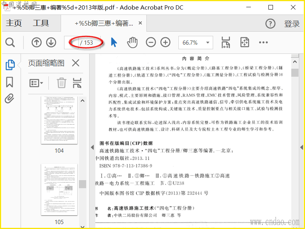Expand the right tools pane arrow
Image resolution: width=305 pixels, height=229 pixels.
(x=302, y=147)
